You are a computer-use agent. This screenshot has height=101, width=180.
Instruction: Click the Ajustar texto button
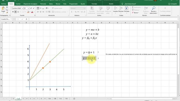[x=57, y=8]
